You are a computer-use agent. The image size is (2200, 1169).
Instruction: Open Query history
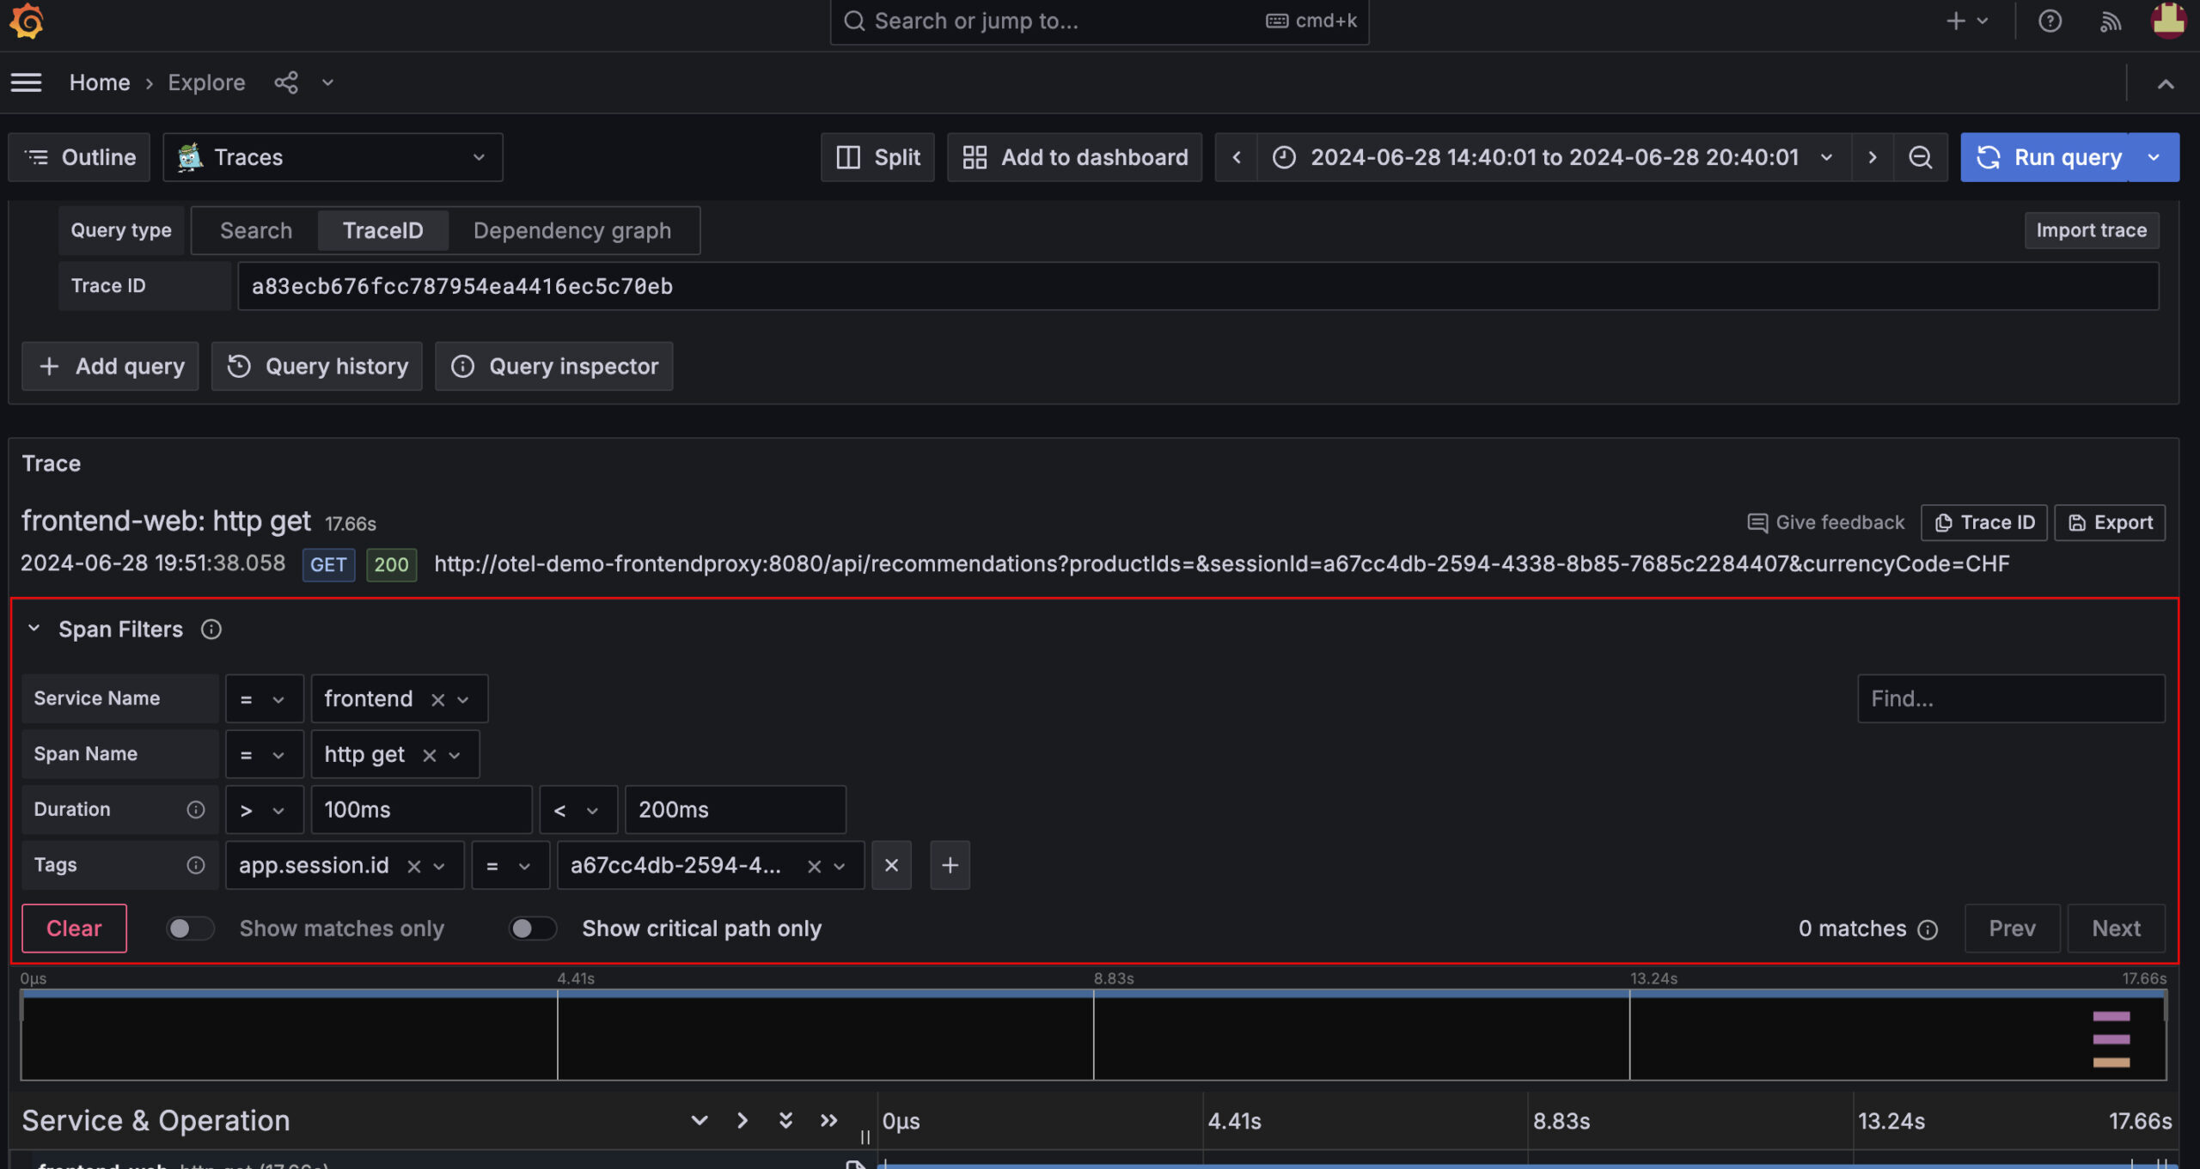coord(316,366)
